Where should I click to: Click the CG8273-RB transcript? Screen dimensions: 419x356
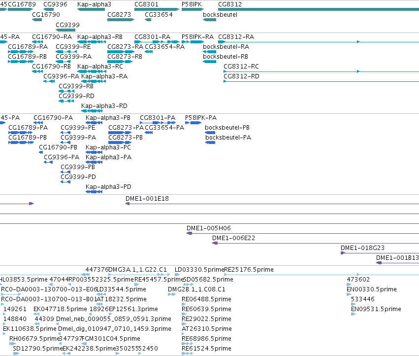[x=120, y=62]
